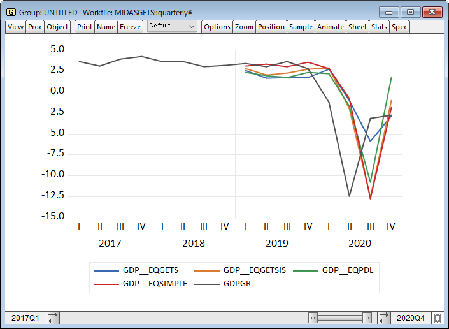Click the Print button
Image resolution: width=449 pixels, height=329 pixels.
[x=85, y=27]
